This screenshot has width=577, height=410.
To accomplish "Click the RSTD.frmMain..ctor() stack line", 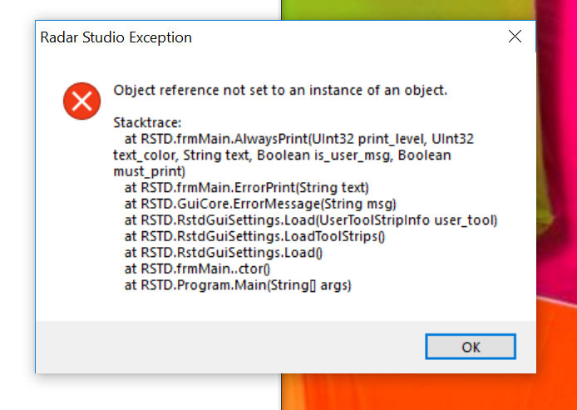I will (197, 269).
